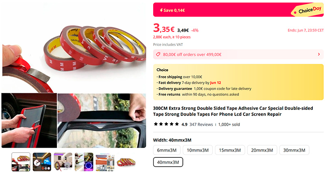Show the second thumbnail with TV room

pyautogui.click(x=42, y=162)
